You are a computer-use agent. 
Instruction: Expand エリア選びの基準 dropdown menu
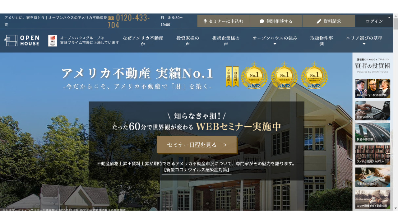click(364, 40)
